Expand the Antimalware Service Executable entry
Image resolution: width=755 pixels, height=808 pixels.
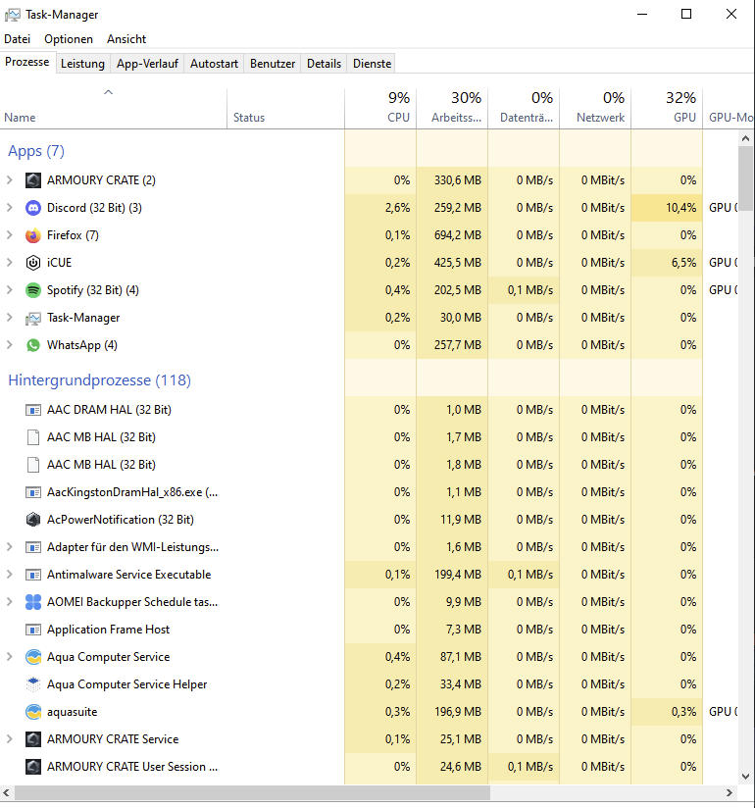click(x=9, y=574)
